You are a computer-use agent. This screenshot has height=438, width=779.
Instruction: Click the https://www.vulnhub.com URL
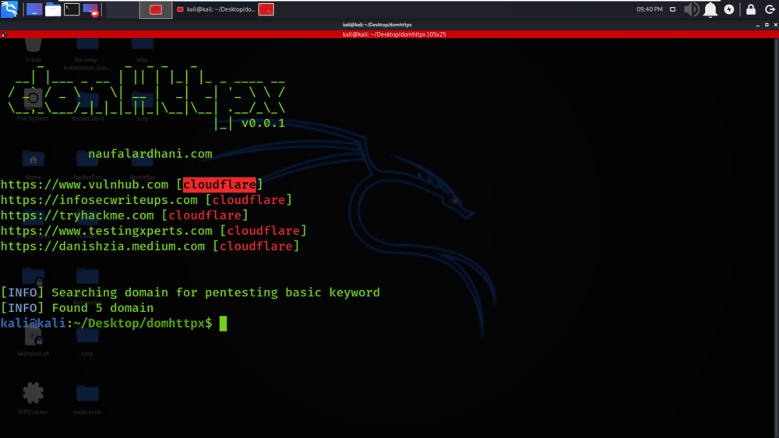[84, 184]
